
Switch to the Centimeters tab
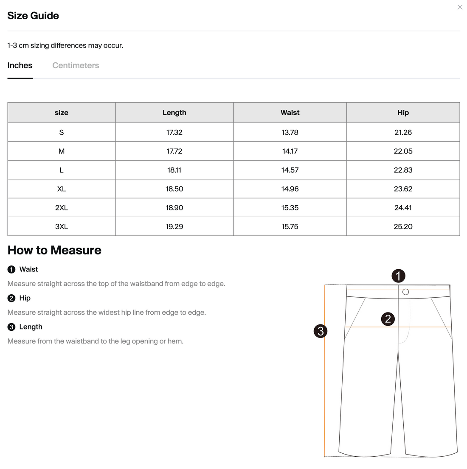[76, 65]
